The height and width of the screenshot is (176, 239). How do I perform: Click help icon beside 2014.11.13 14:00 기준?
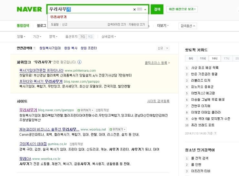pyautogui.click(x=215, y=134)
